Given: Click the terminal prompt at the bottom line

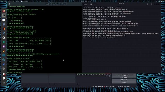Looking at the screenshot, I should pos(15,72).
